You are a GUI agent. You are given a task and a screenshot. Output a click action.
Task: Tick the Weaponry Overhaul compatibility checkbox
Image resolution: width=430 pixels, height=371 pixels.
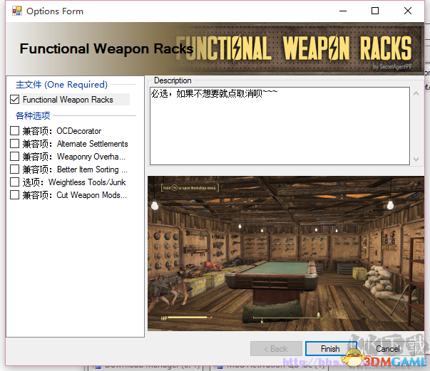(14, 157)
